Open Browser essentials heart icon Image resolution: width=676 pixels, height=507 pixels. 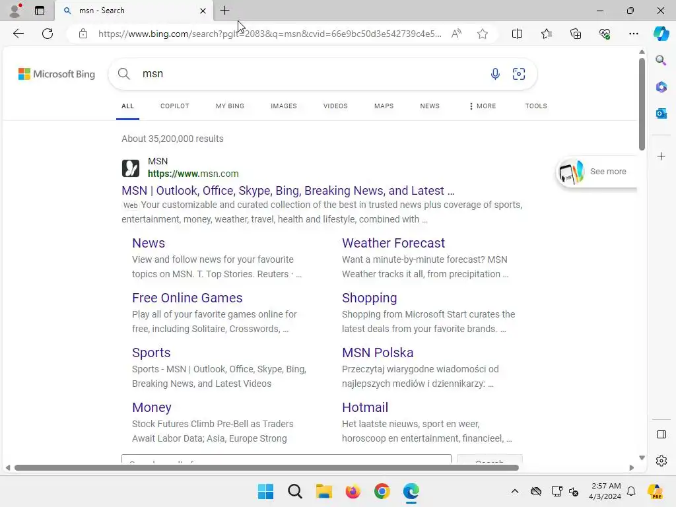[x=605, y=34]
